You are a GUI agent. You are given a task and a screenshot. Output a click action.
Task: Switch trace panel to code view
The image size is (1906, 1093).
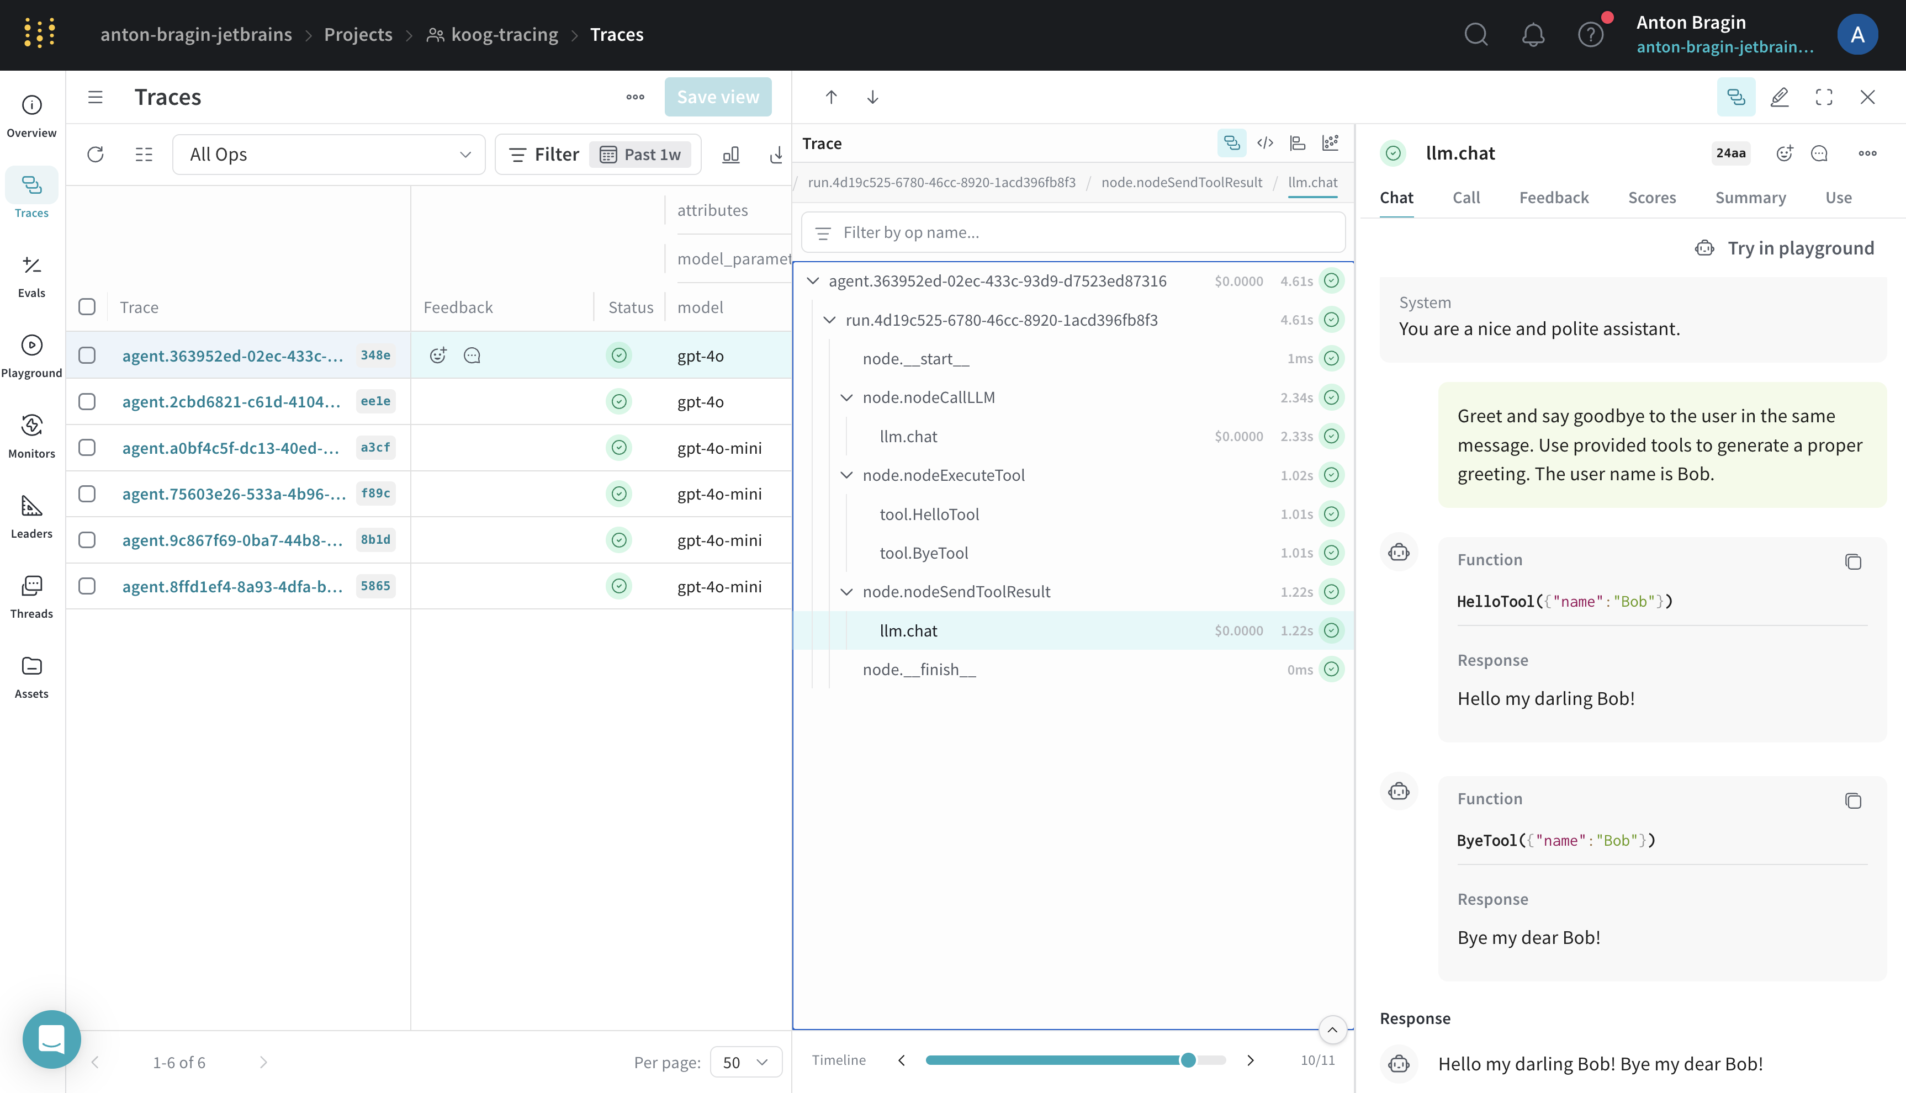click(1265, 142)
